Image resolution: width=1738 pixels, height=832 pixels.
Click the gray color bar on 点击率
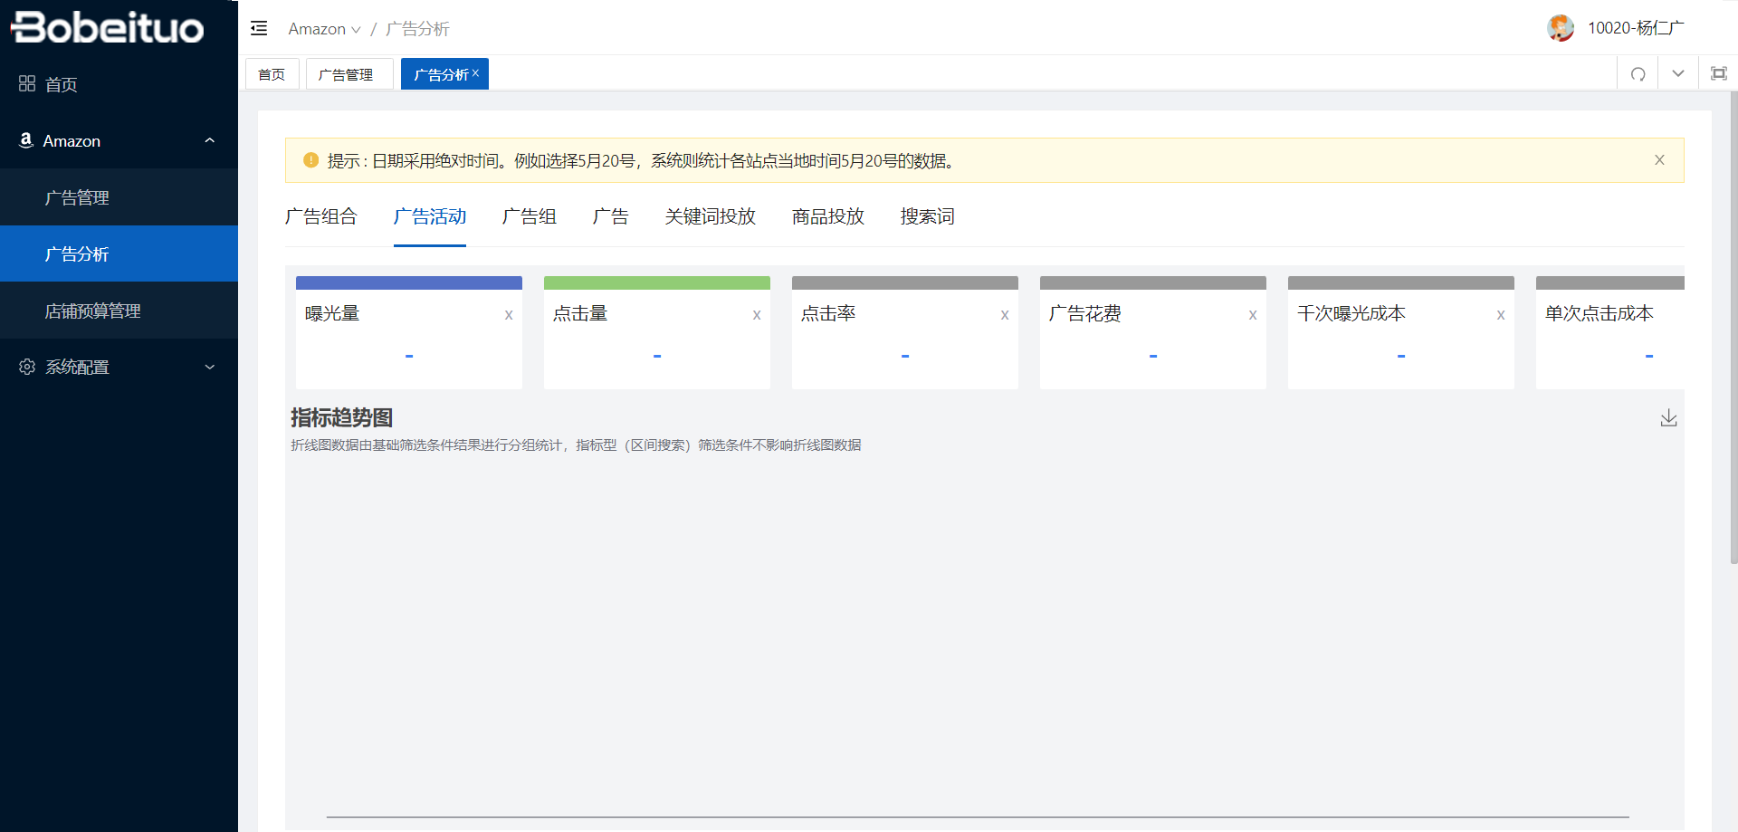point(905,282)
